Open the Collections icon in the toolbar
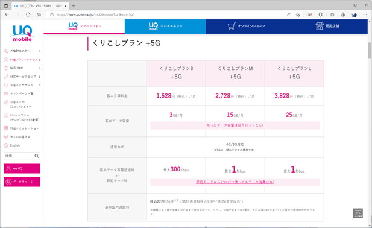The height and width of the screenshot is (228, 372). [342, 14]
